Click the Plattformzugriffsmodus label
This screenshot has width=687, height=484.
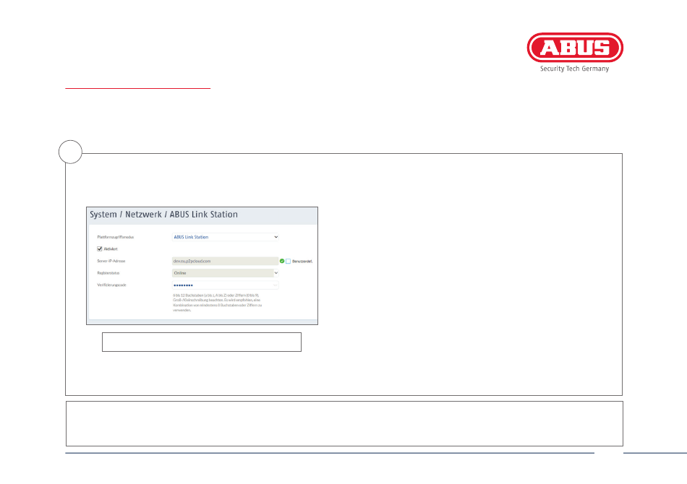click(115, 237)
